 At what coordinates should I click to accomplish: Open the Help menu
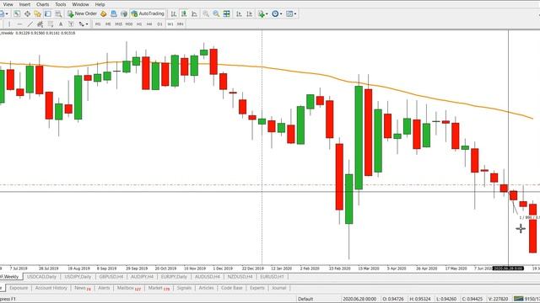100,4
